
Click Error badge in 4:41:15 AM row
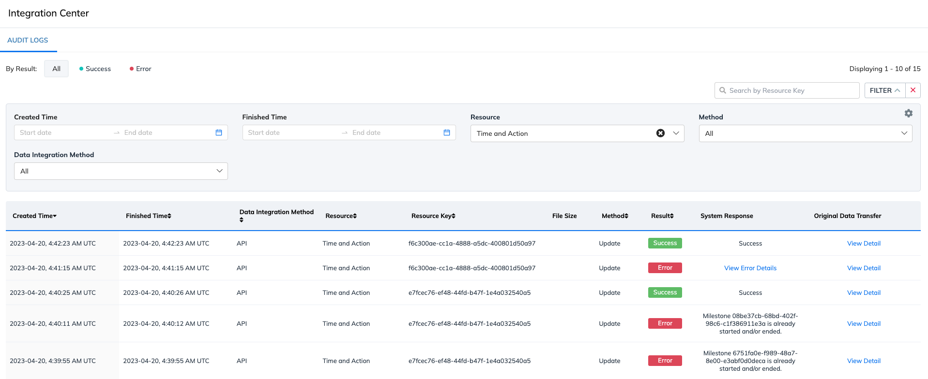[x=665, y=268]
